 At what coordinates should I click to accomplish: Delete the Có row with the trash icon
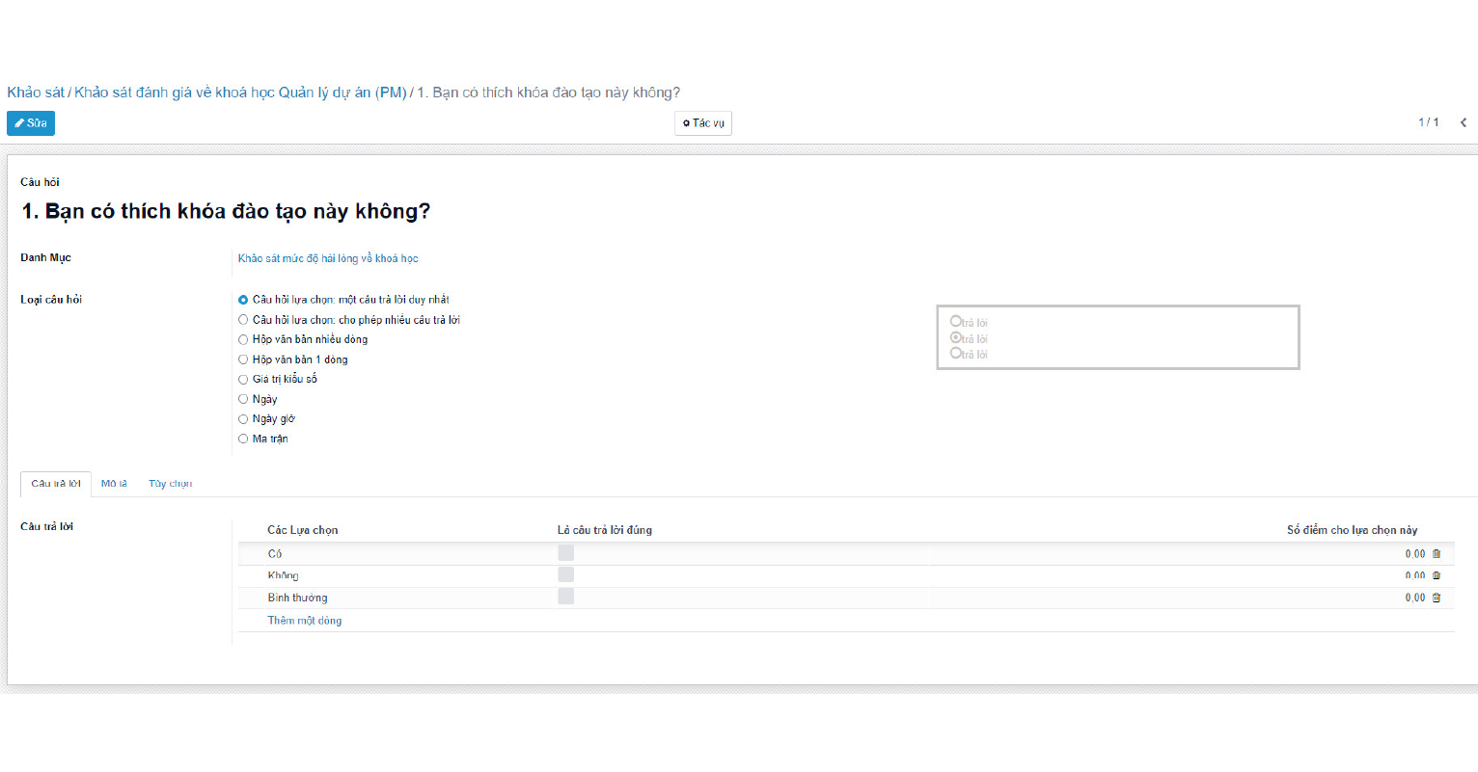tap(1437, 554)
